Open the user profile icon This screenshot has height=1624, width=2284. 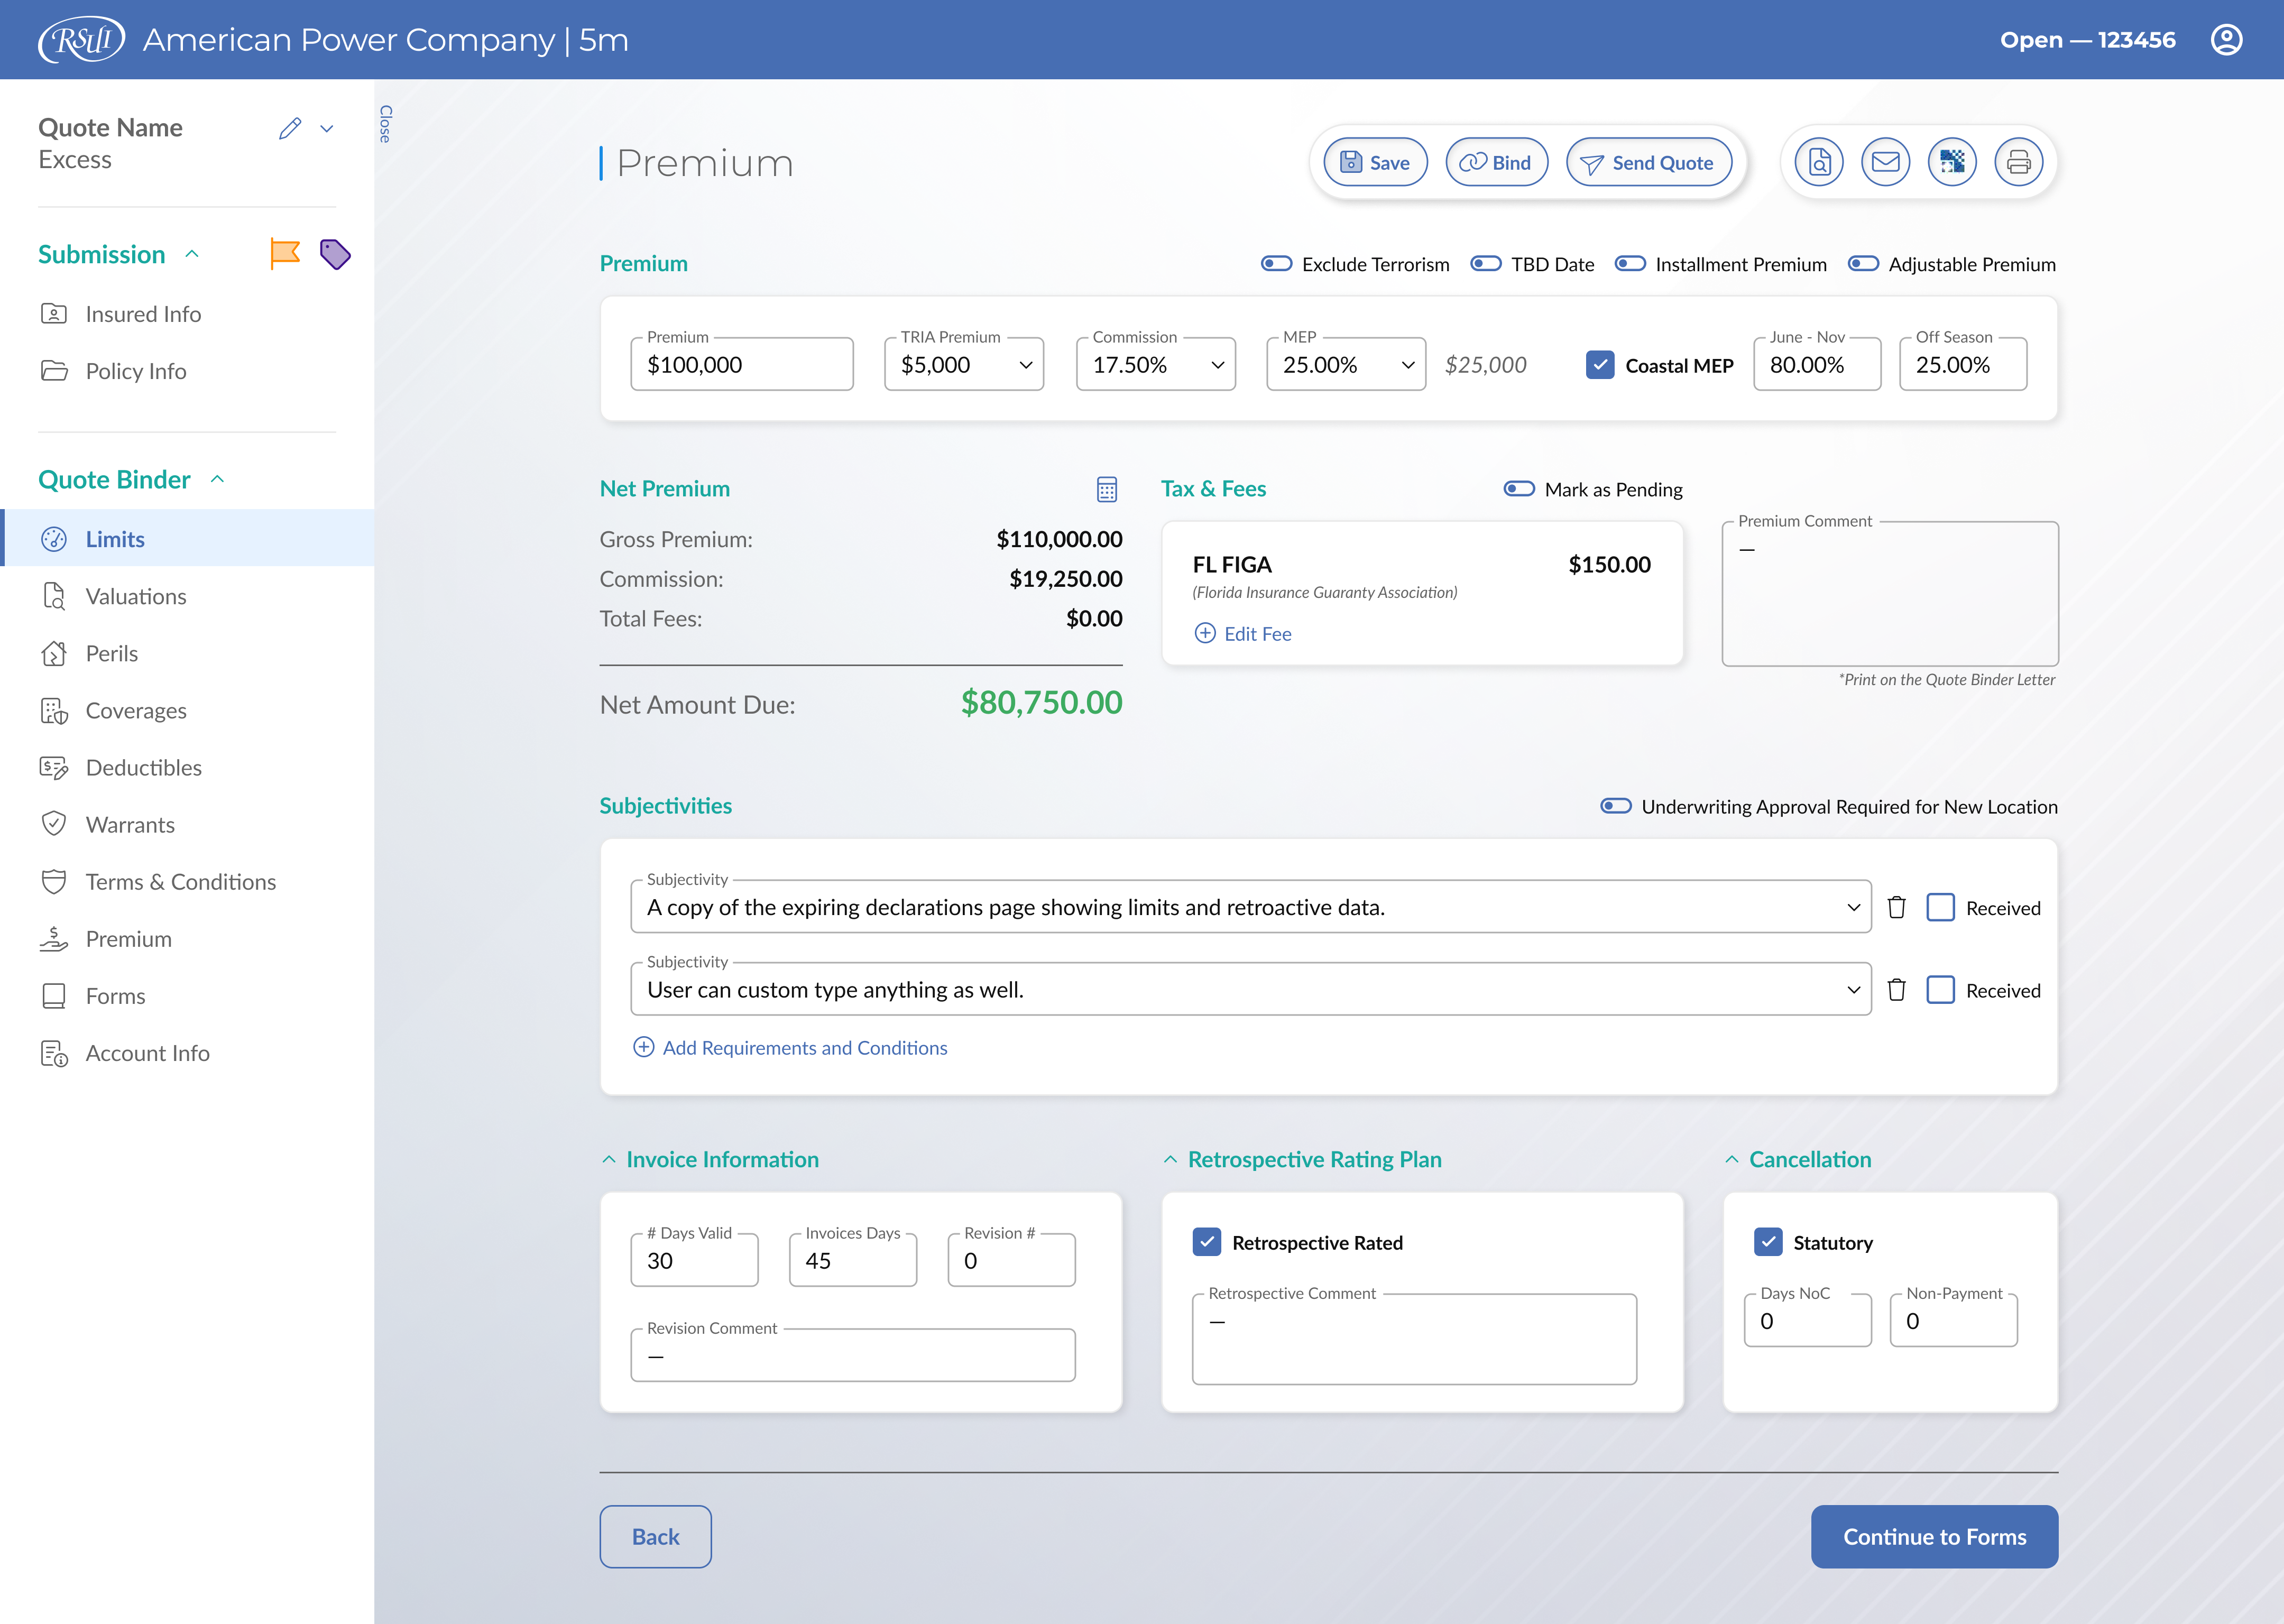[x=2226, y=40]
